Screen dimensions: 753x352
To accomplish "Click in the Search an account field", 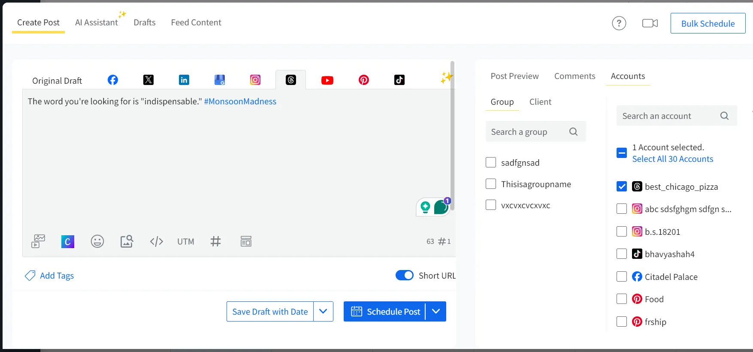I will (677, 116).
